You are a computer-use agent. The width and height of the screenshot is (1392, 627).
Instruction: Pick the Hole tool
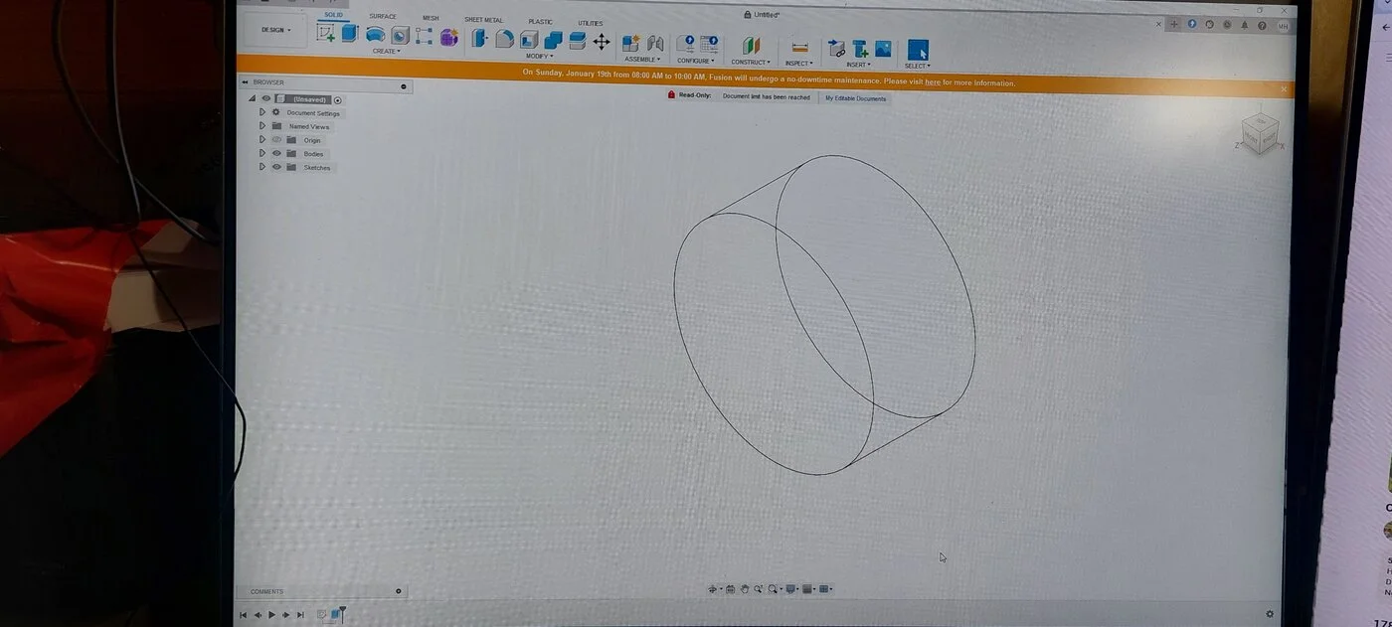coord(400,36)
